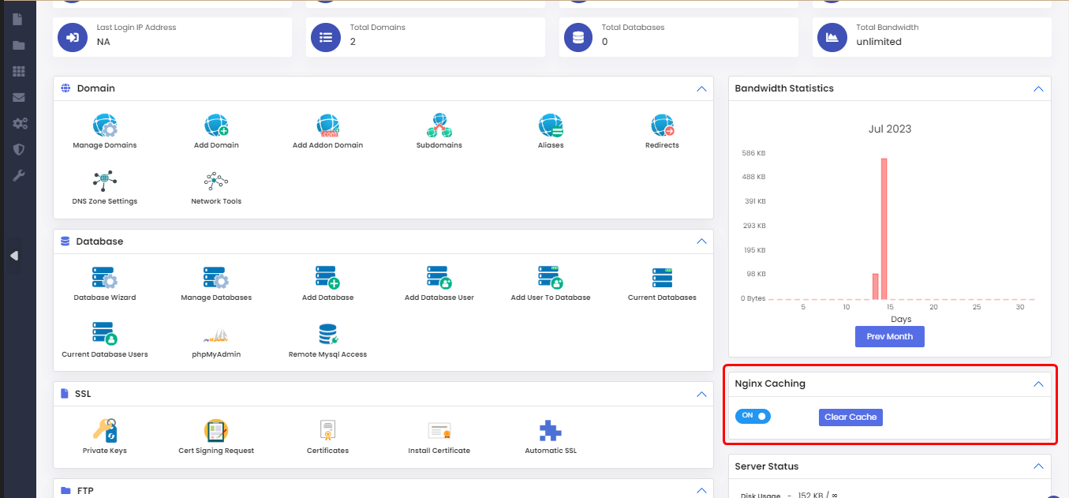Click the tallest bar in bandwidth chart
1069x498 pixels.
tap(884, 229)
